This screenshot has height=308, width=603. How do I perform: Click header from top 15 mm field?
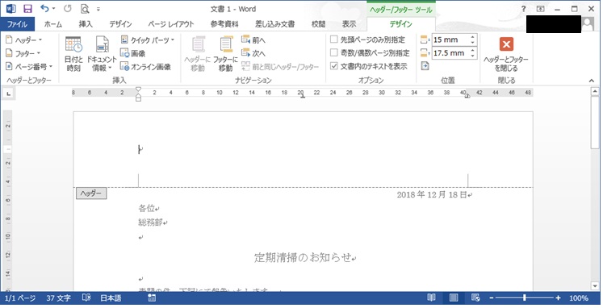450,40
